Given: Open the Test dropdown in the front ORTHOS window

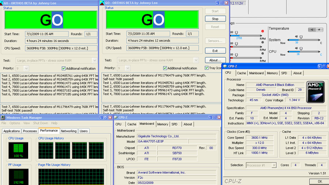Looking at the screenshot, I should (x=196, y=60).
